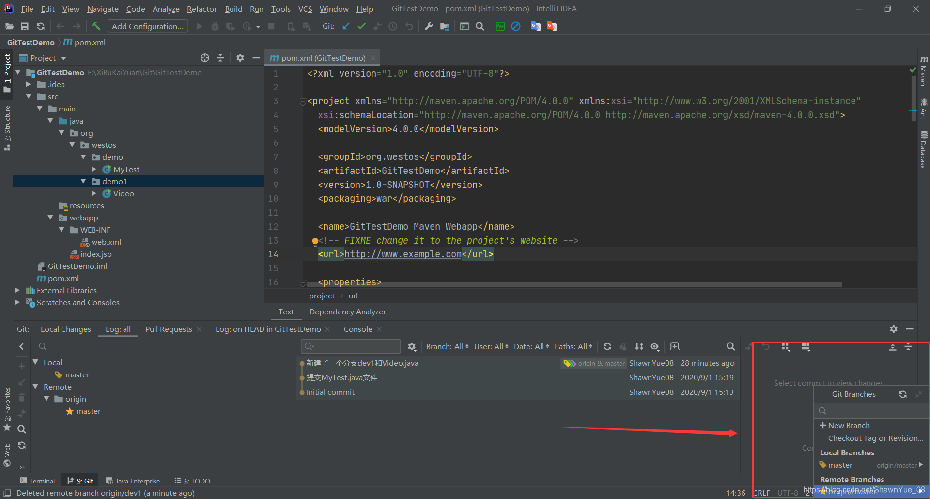Viewport: 930px width, 499px height.
Task: Click Checkout Tag or Revision...
Action: [x=876, y=438]
